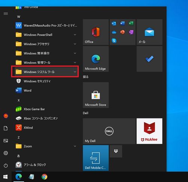The width and height of the screenshot is (188, 182).
Task: Open the Zoom folder icon
Action: 18,146
